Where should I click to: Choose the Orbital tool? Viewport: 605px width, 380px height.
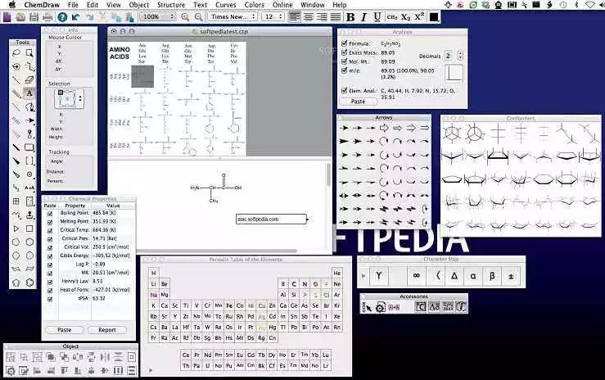tap(29, 133)
